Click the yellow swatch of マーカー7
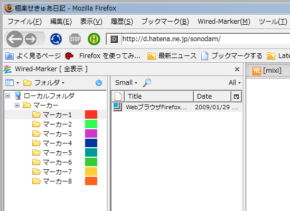The height and width of the screenshot is (211, 290). [91, 171]
